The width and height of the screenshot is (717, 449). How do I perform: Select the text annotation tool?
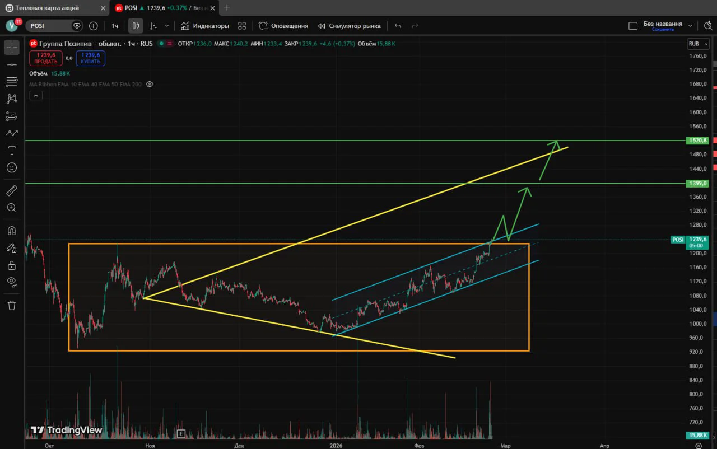(x=12, y=151)
